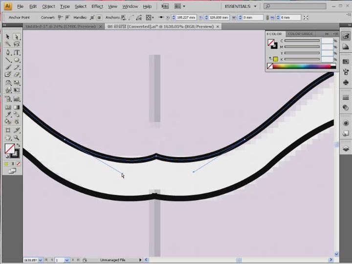Hide handles for selected anchor points
Viewport: 352px width, 264px height.
coord(99,18)
